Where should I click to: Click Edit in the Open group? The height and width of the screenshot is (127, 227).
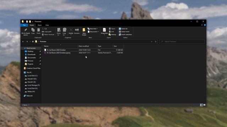click(x=111, y=32)
